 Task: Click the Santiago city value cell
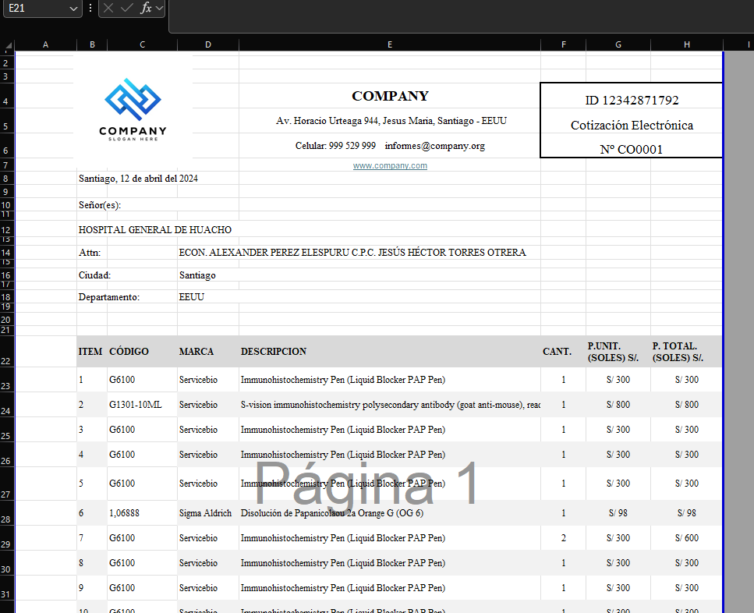[197, 275]
